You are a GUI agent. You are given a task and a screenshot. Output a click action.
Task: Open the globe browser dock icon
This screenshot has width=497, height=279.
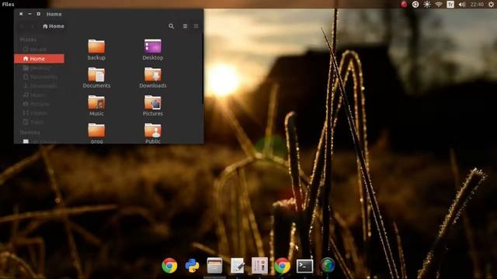tap(328, 265)
